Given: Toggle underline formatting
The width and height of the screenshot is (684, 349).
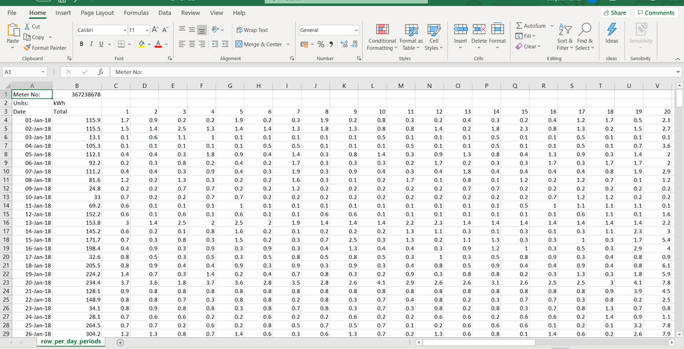Looking at the screenshot, I should click(101, 44).
